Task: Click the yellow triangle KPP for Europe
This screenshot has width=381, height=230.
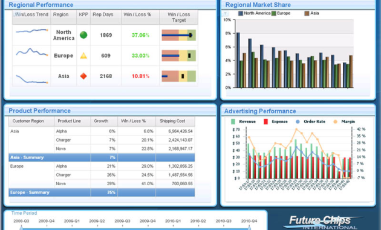Action: [83, 56]
